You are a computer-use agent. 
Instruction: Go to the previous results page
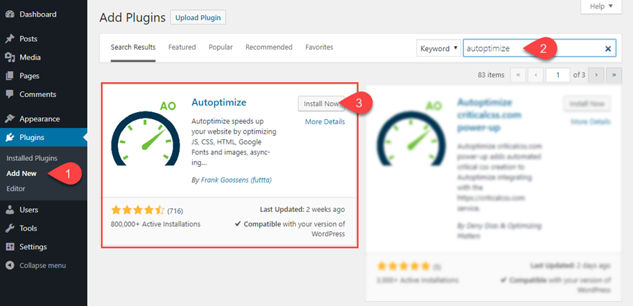point(535,75)
